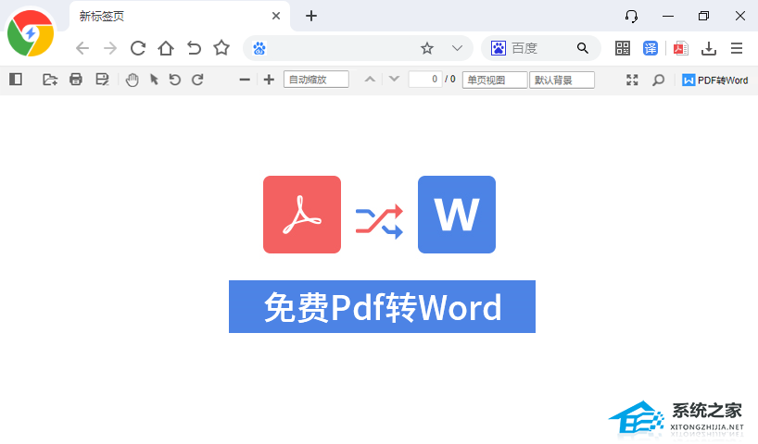Click the browser forward arrow
The height and width of the screenshot is (444, 758).
[x=110, y=48]
